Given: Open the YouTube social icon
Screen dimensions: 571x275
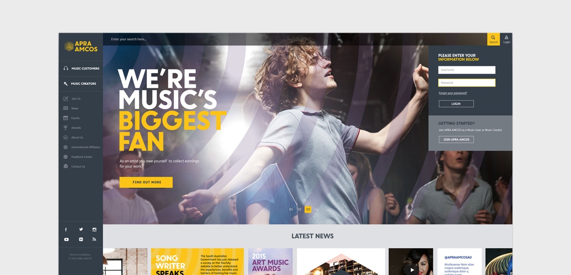Looking at the screenshot, I should 66,239.
